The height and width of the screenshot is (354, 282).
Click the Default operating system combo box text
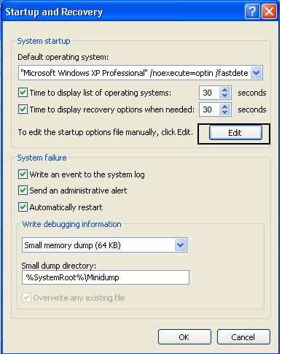pos(135,73)
